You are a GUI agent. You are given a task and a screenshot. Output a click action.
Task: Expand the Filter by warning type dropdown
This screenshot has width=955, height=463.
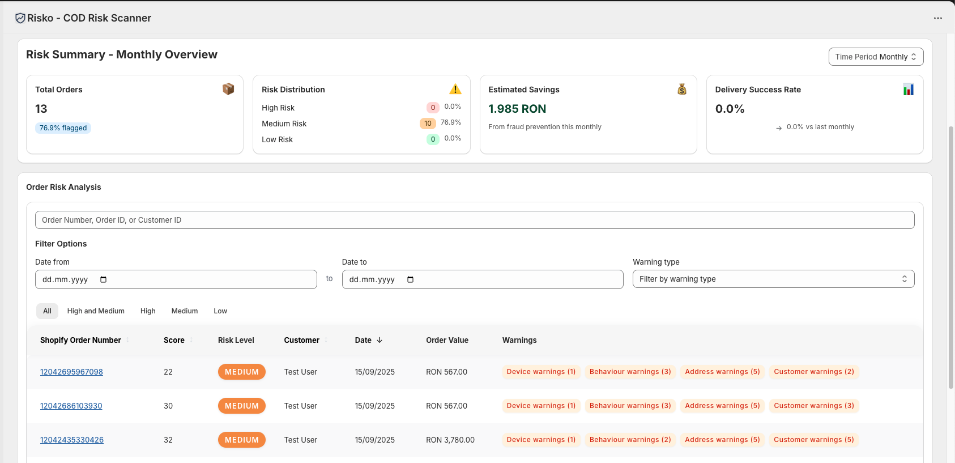point(773,279)
